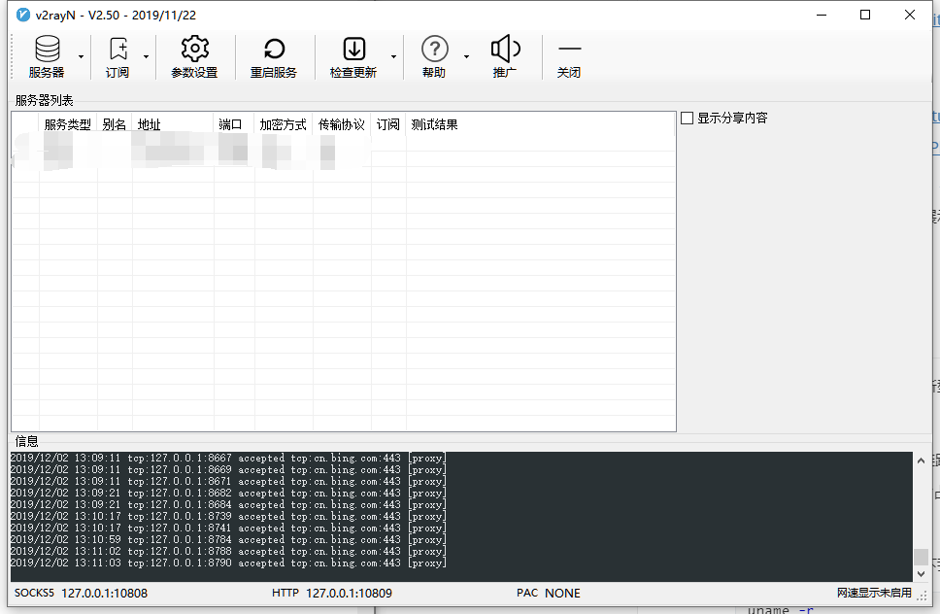Enable the 显示分享内容 checkbox
The height and width of the screenshot is (614, 940).
[x=688, y=119]
